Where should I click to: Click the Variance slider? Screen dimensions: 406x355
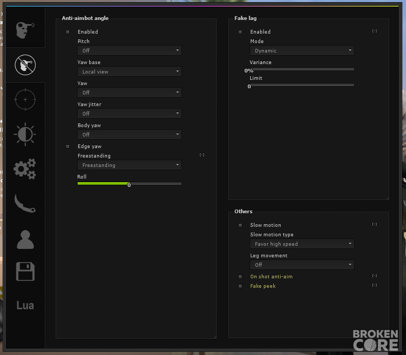pyautogui.click(x=302, y=69)
